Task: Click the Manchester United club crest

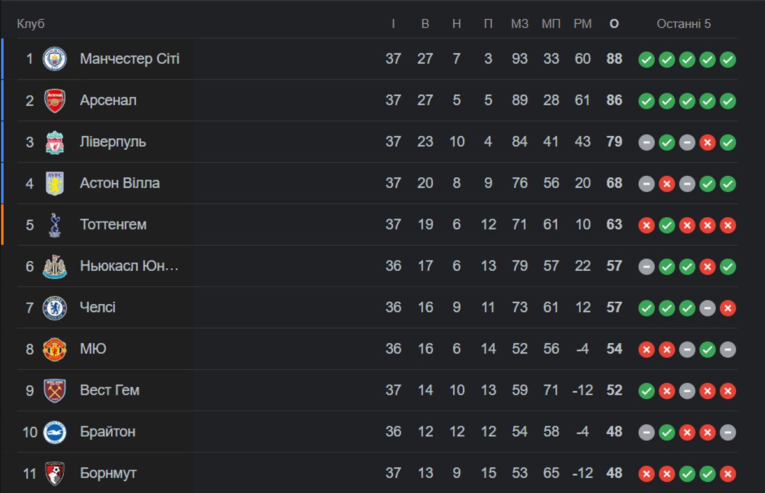Action: (54, 349)
